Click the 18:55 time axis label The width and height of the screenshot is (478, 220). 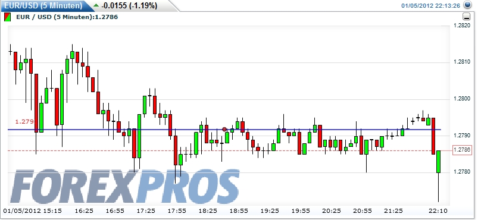(238, 211)
